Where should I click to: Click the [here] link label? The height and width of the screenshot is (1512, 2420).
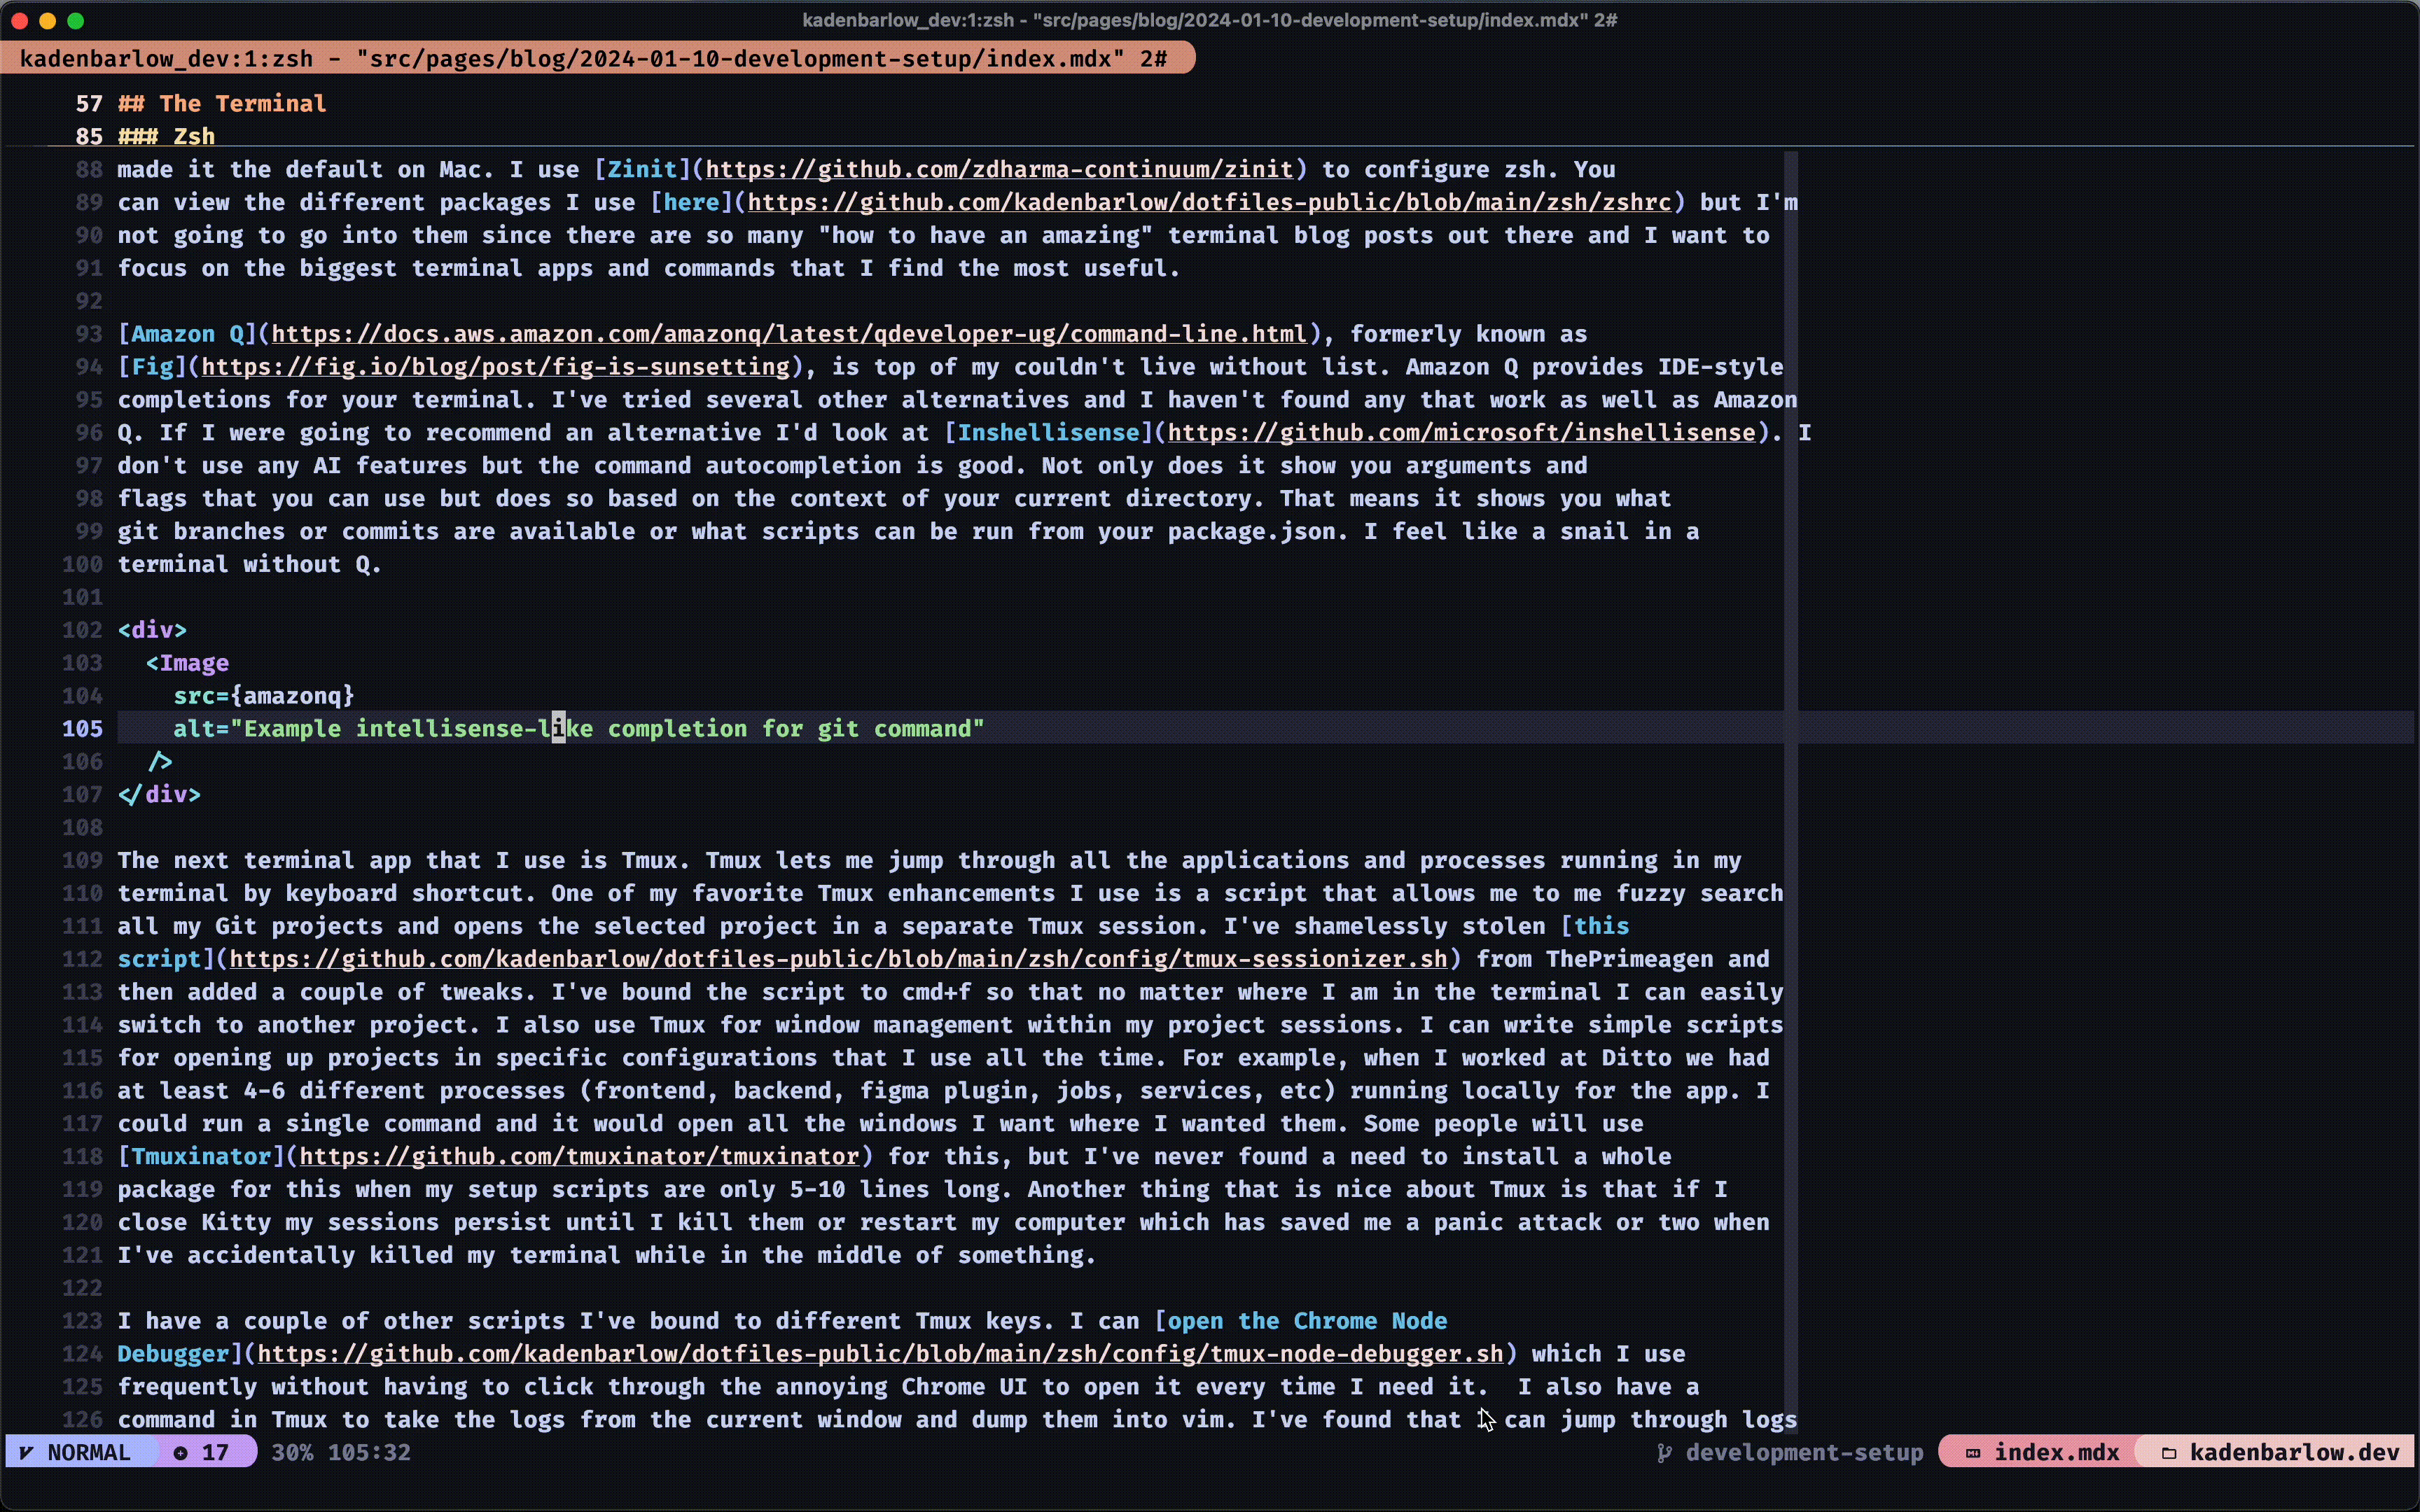(691, 202)
